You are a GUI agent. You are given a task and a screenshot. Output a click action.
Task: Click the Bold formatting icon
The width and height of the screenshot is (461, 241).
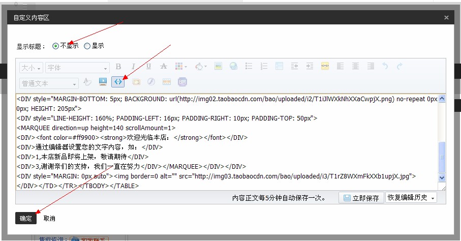[x=118, y=66]
